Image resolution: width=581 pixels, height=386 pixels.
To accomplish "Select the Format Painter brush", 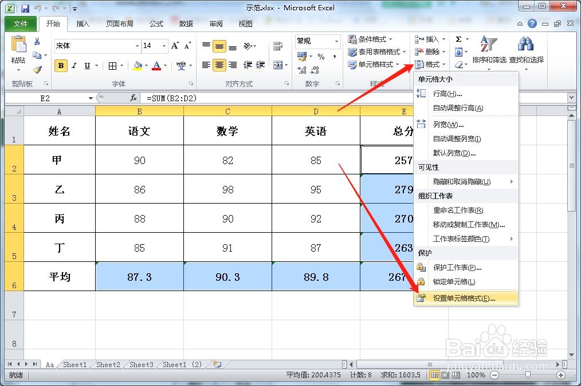I will coord(37,69).
